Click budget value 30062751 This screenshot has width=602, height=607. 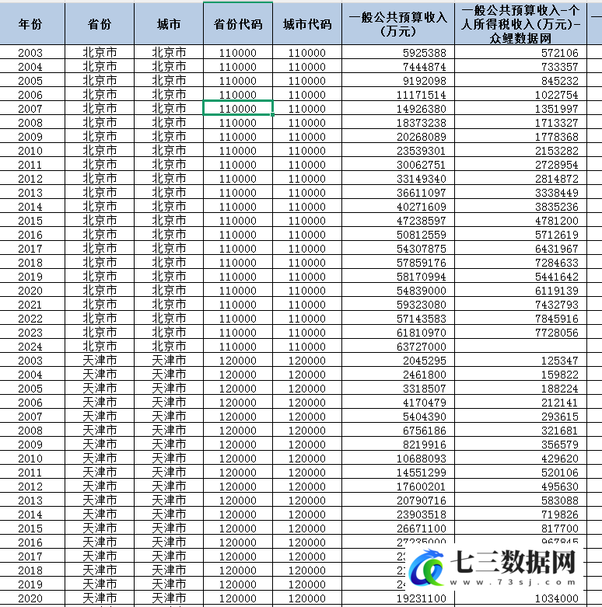[422, 165]
